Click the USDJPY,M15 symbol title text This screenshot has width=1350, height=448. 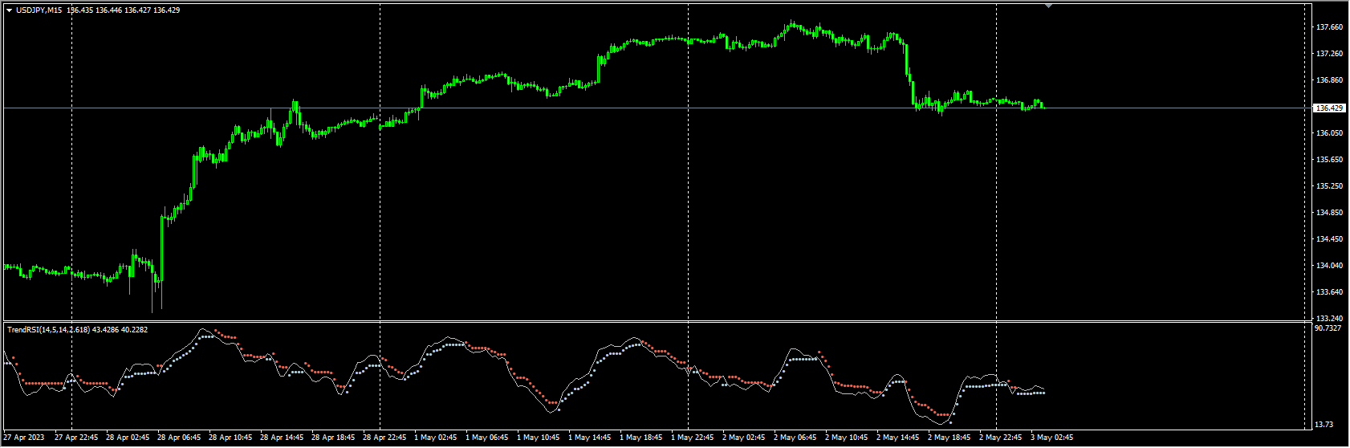pyautogui.click(x=39, y=10)
